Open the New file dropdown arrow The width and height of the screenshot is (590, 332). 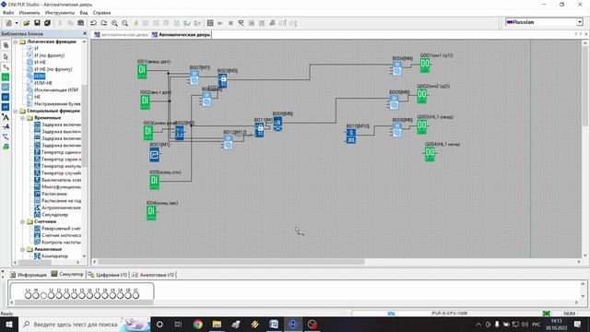[17, 23]
